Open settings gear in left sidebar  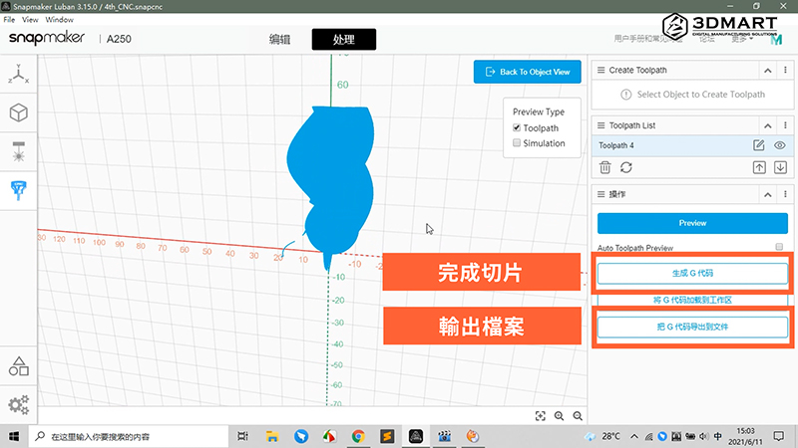[x=18, y=404]
